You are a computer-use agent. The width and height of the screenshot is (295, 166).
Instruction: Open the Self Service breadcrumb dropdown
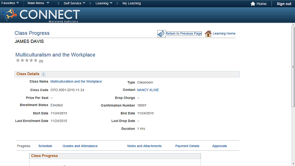click(74, 3)
